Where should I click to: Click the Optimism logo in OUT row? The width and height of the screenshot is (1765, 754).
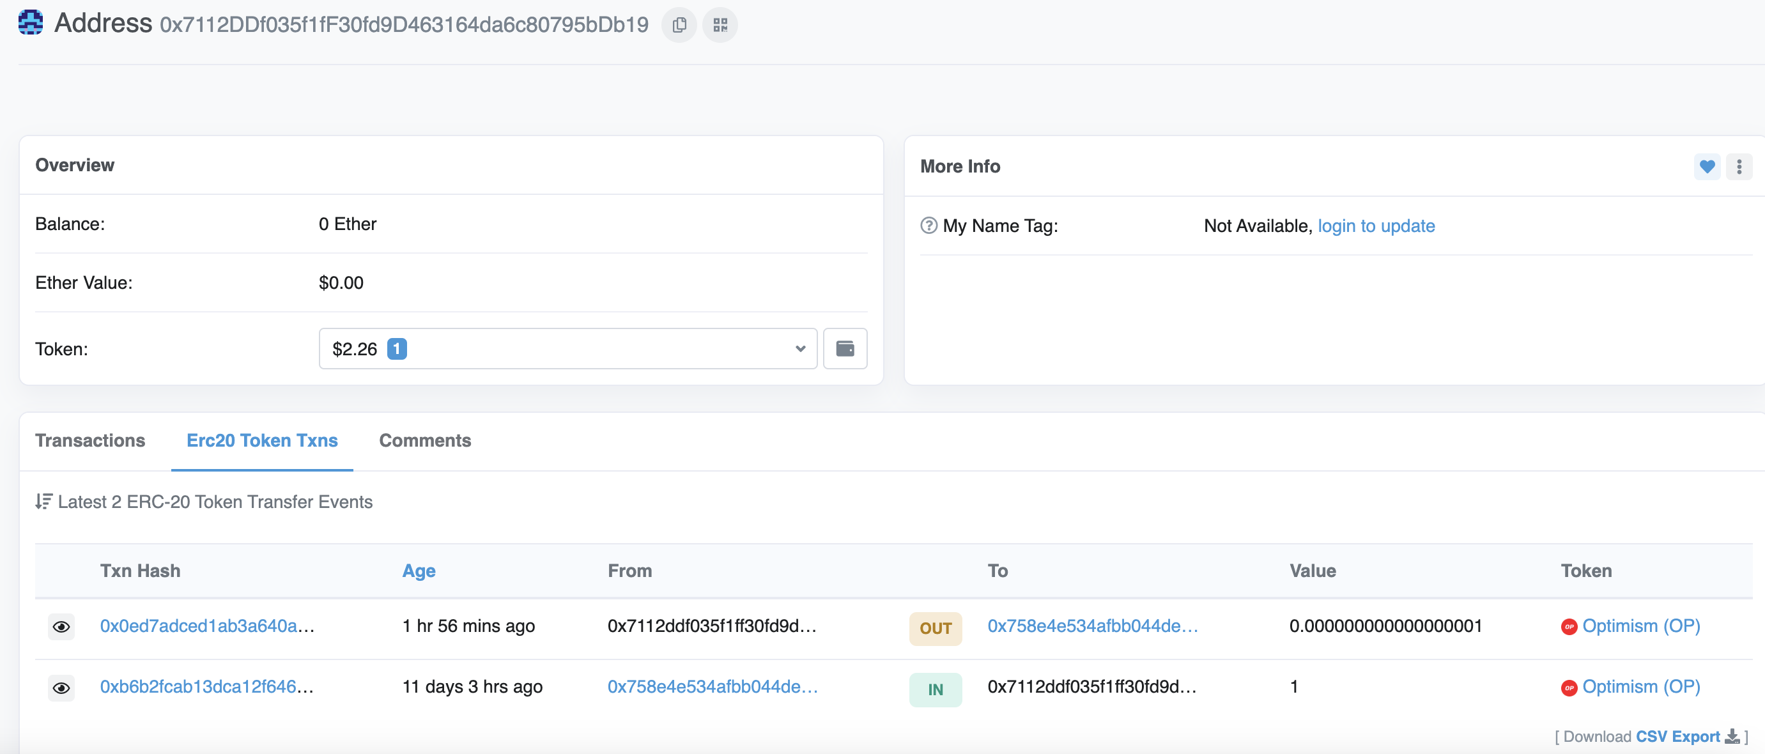point(1569,627)
